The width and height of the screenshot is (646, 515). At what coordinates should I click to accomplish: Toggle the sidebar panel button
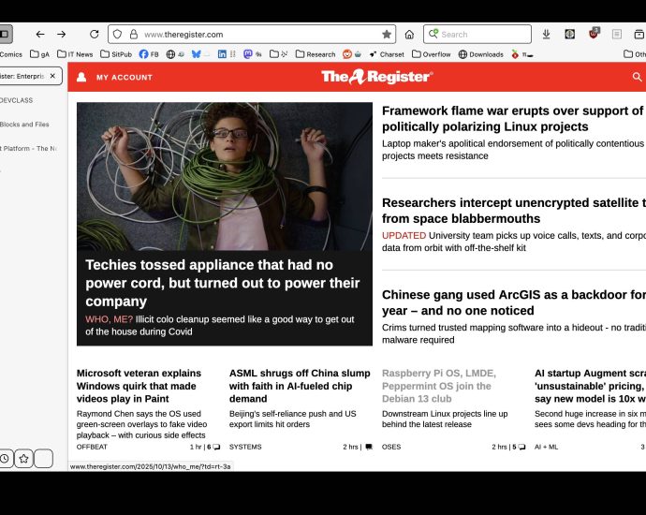point(5,34)
